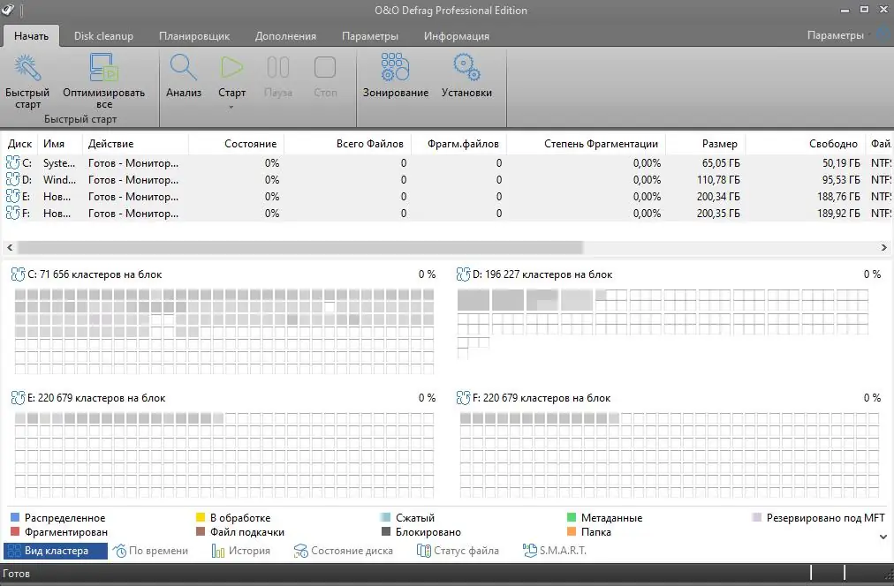The image size is (894, 586).
Task: Click the Зонирование icon
Action: tap(393, 67)
